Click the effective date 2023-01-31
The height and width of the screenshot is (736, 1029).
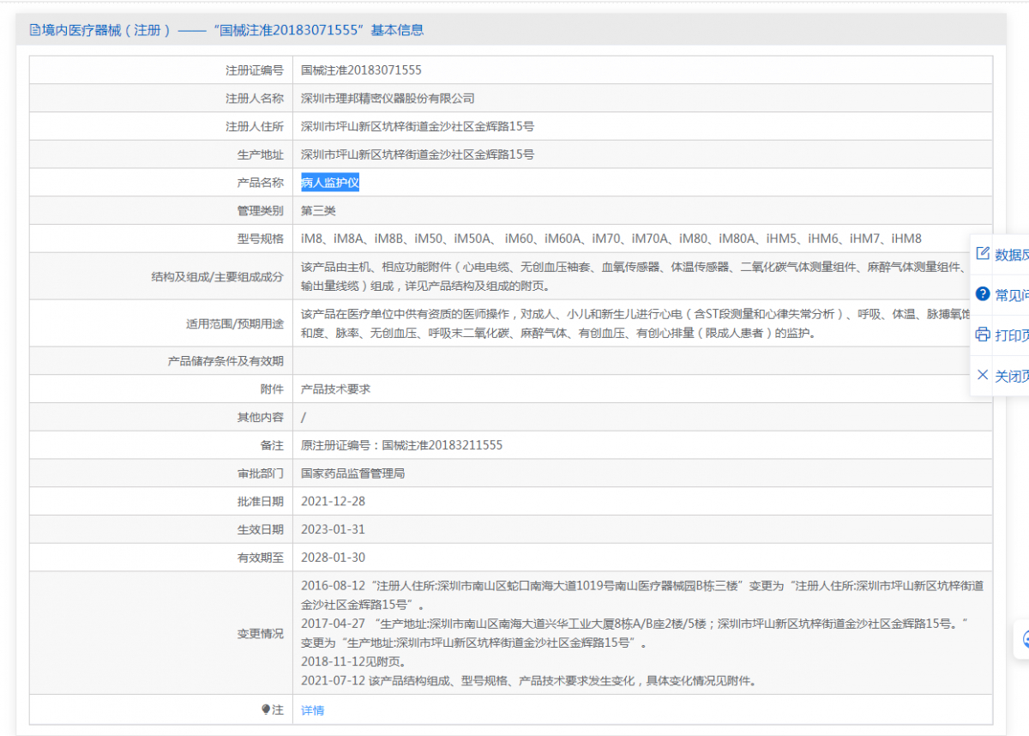point(333,529)
